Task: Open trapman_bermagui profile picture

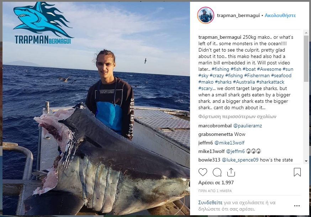Action: [205, 15]
